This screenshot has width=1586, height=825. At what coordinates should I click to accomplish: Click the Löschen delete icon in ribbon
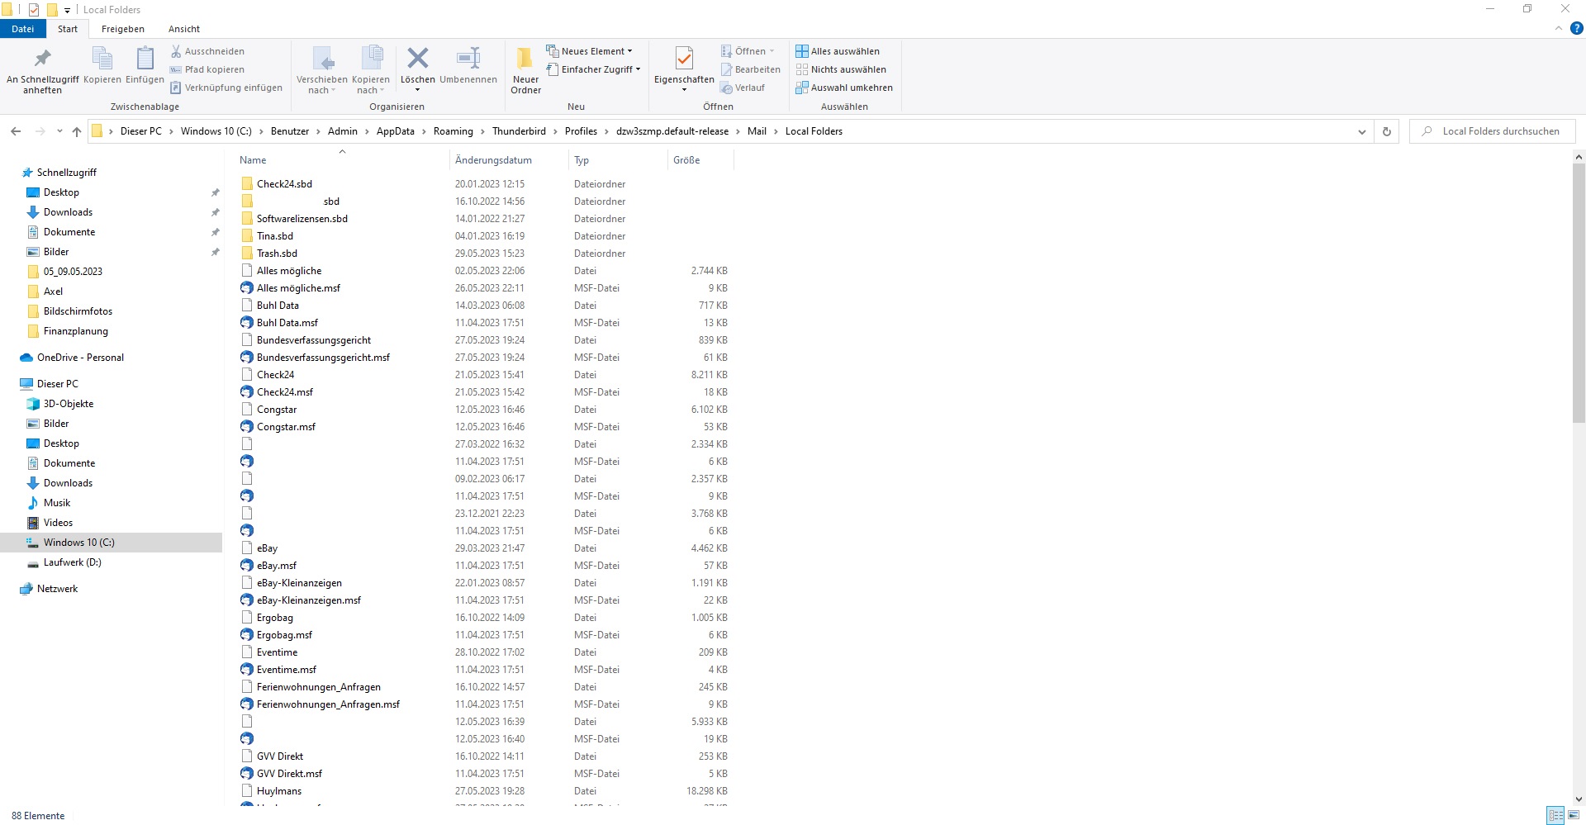click(417, 59)
